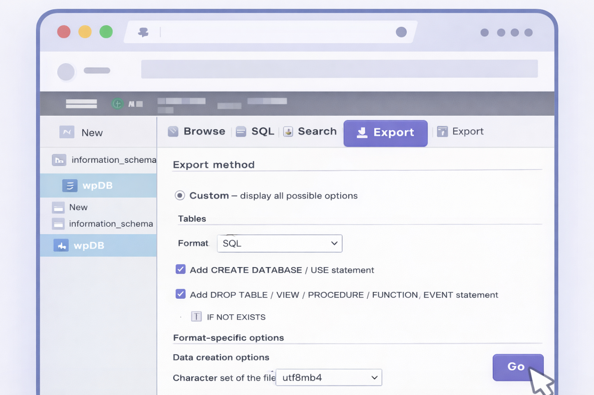Click the secondary Export icon on toolbar
594x395 pixels.
pos(443,131)
